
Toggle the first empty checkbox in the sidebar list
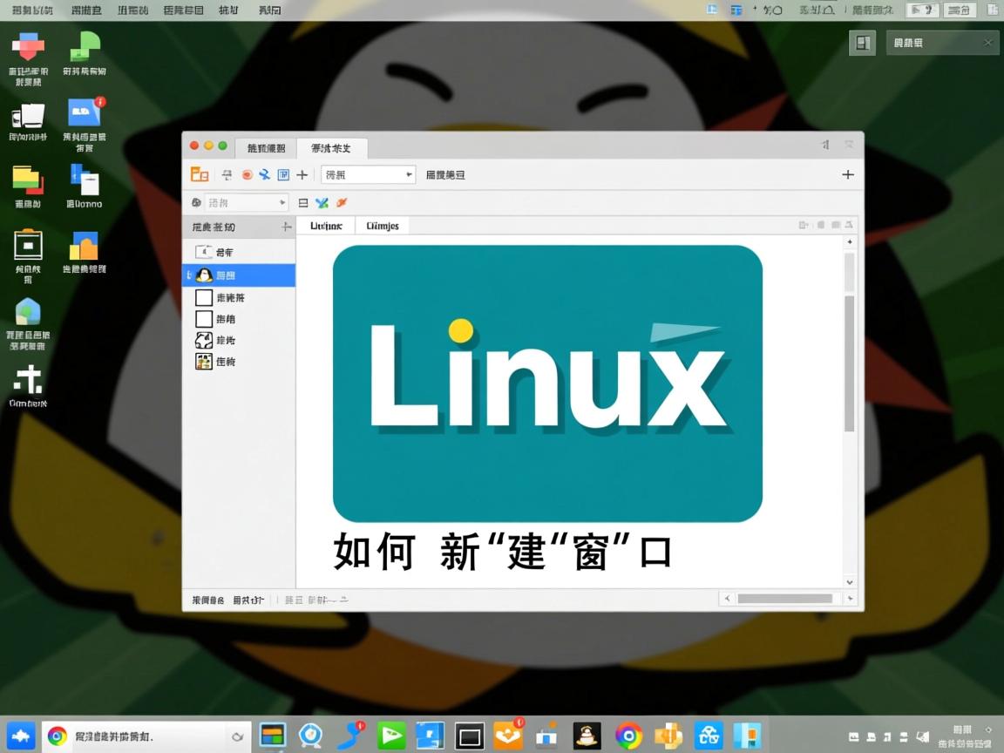pyautogui.click(x=203, y=297)
